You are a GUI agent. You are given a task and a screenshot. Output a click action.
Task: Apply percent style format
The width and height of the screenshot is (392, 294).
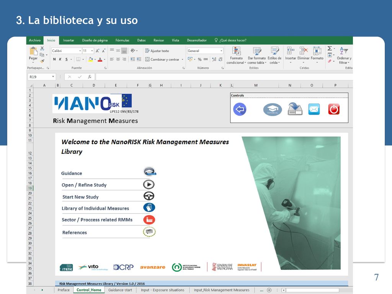(x=199, y=59)
